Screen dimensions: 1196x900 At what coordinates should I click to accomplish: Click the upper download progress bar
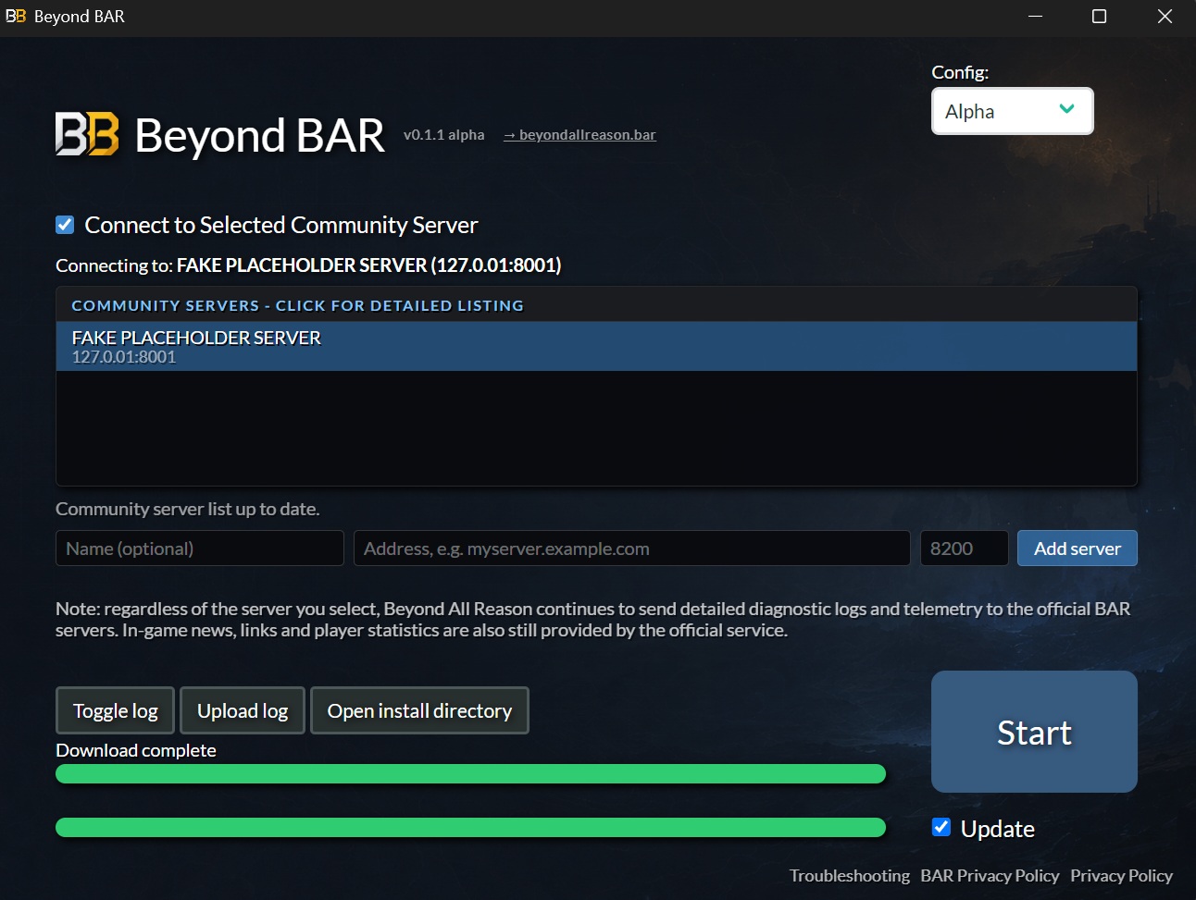coord(470,774)
